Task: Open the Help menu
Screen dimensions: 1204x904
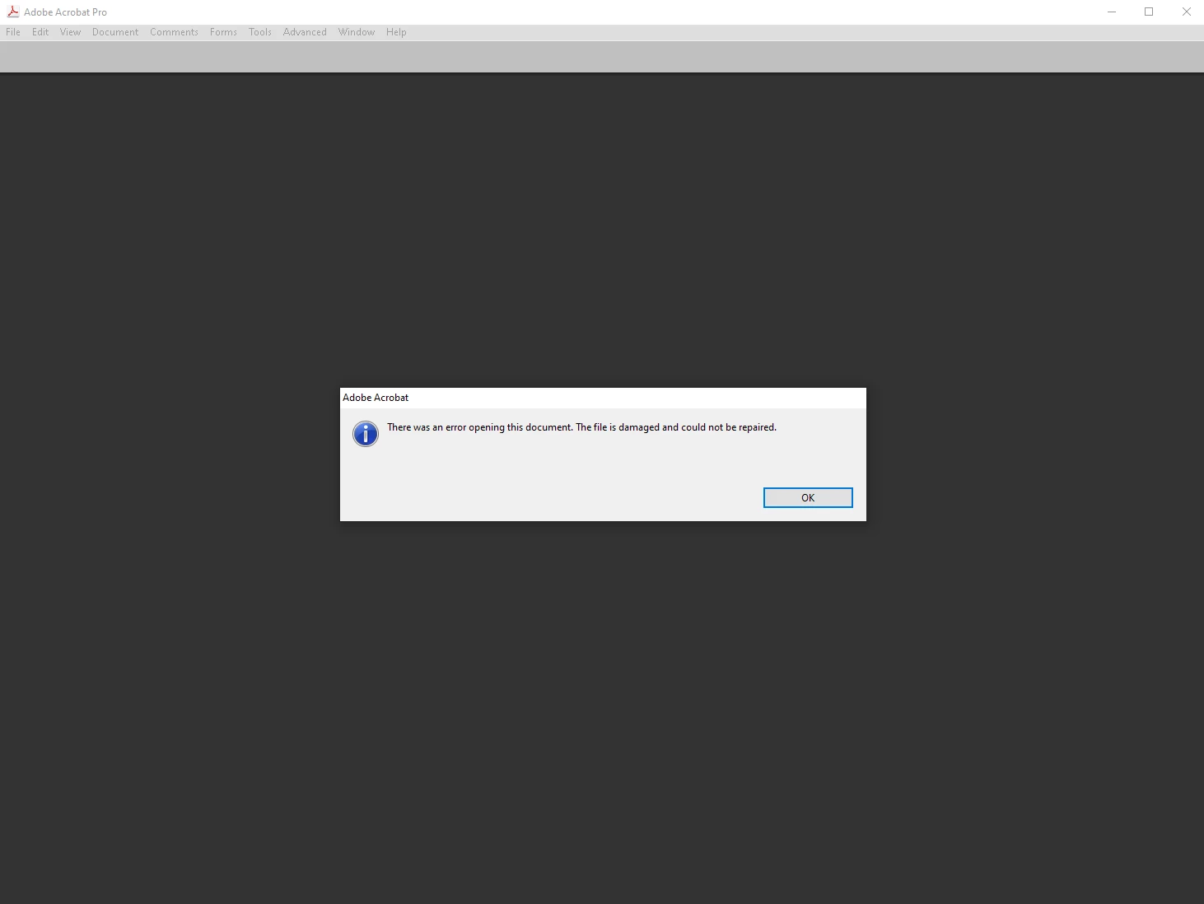Action: pos(396,32)
